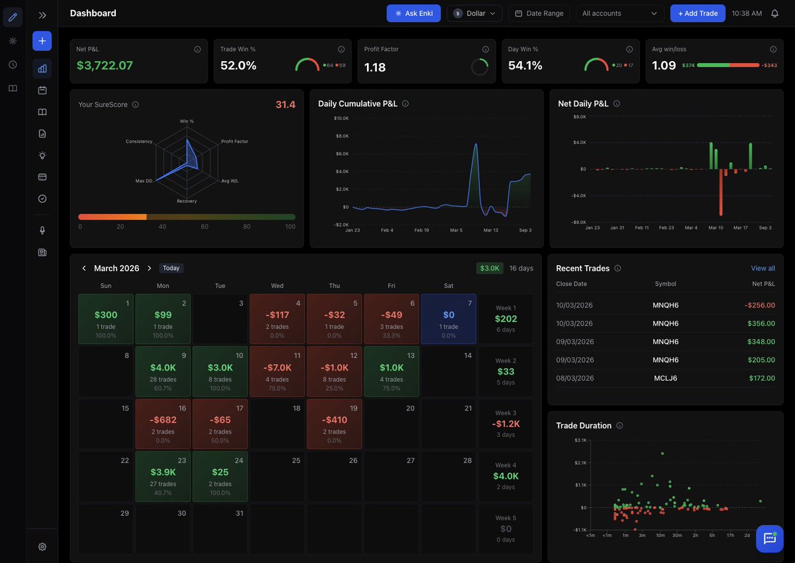Open the bar-chart dashboard icon in the sidebar
This screenshot has width=795, height=563.
42,68
